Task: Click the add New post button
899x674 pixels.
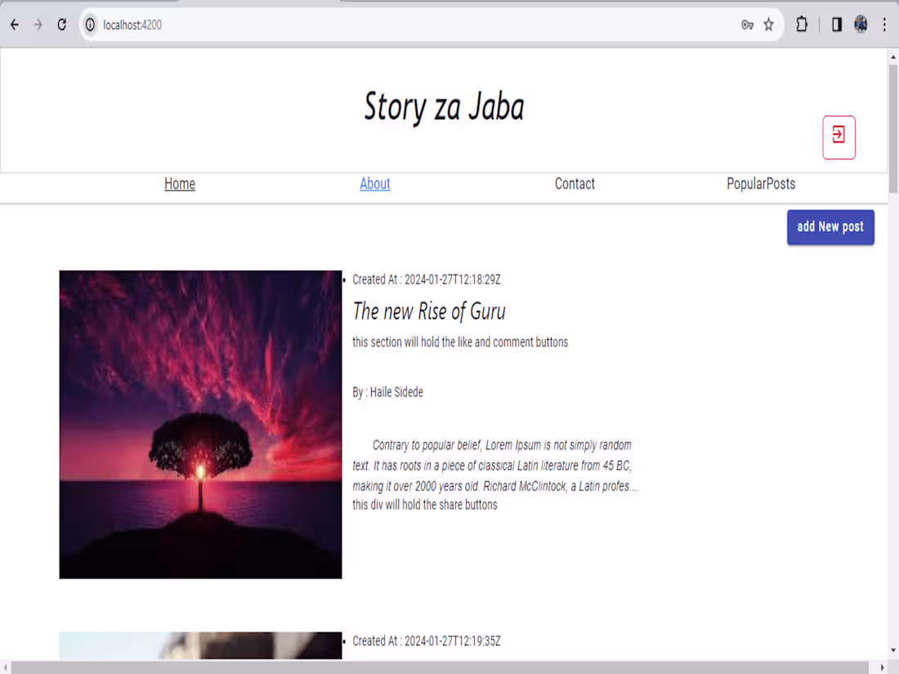Action: click(830, 227)
